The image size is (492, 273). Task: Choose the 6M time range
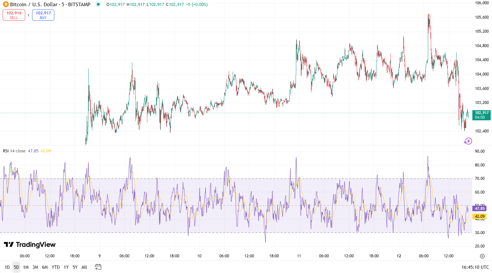(45, 267)
